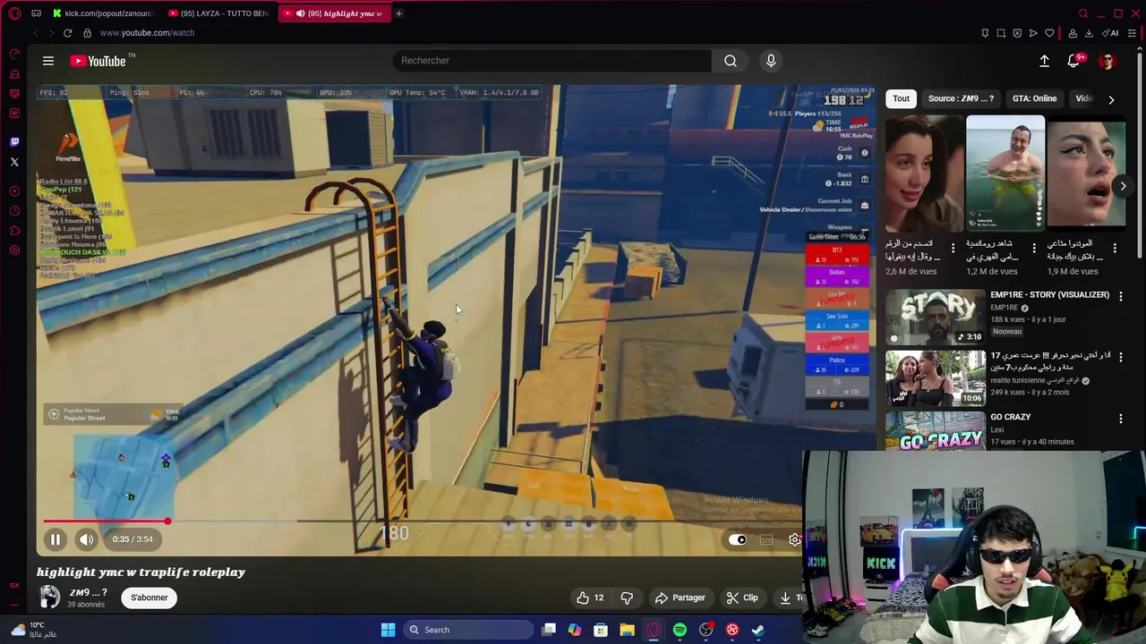1146x644 pixels.
Task: Dislike the video with thumbs down
Action: point(627,597)
